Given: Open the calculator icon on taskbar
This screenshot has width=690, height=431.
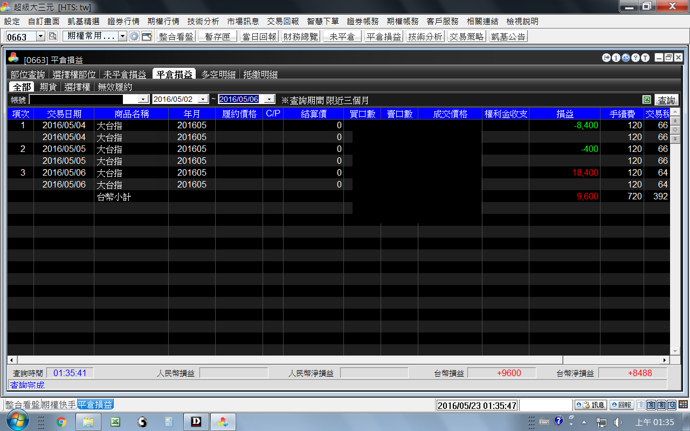Looking at the screenshot, I should (x=169, y=422).
